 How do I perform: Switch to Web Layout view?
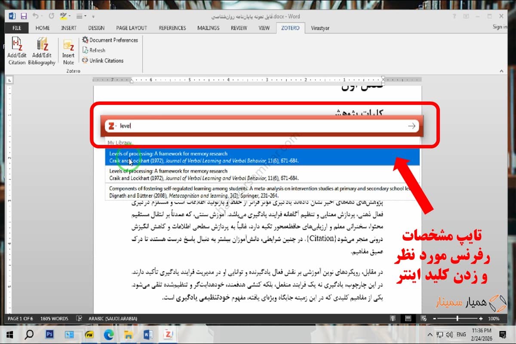tap(423, 319)
